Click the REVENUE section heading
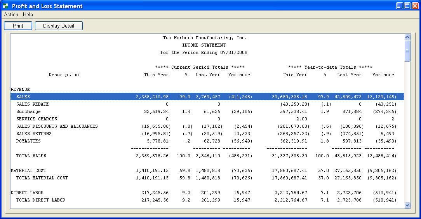This screenshot has height=219, width=421. point(20,89)
